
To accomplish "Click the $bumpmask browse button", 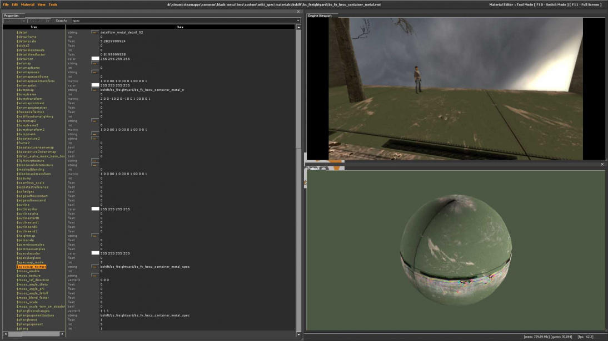I will point(94,134).
